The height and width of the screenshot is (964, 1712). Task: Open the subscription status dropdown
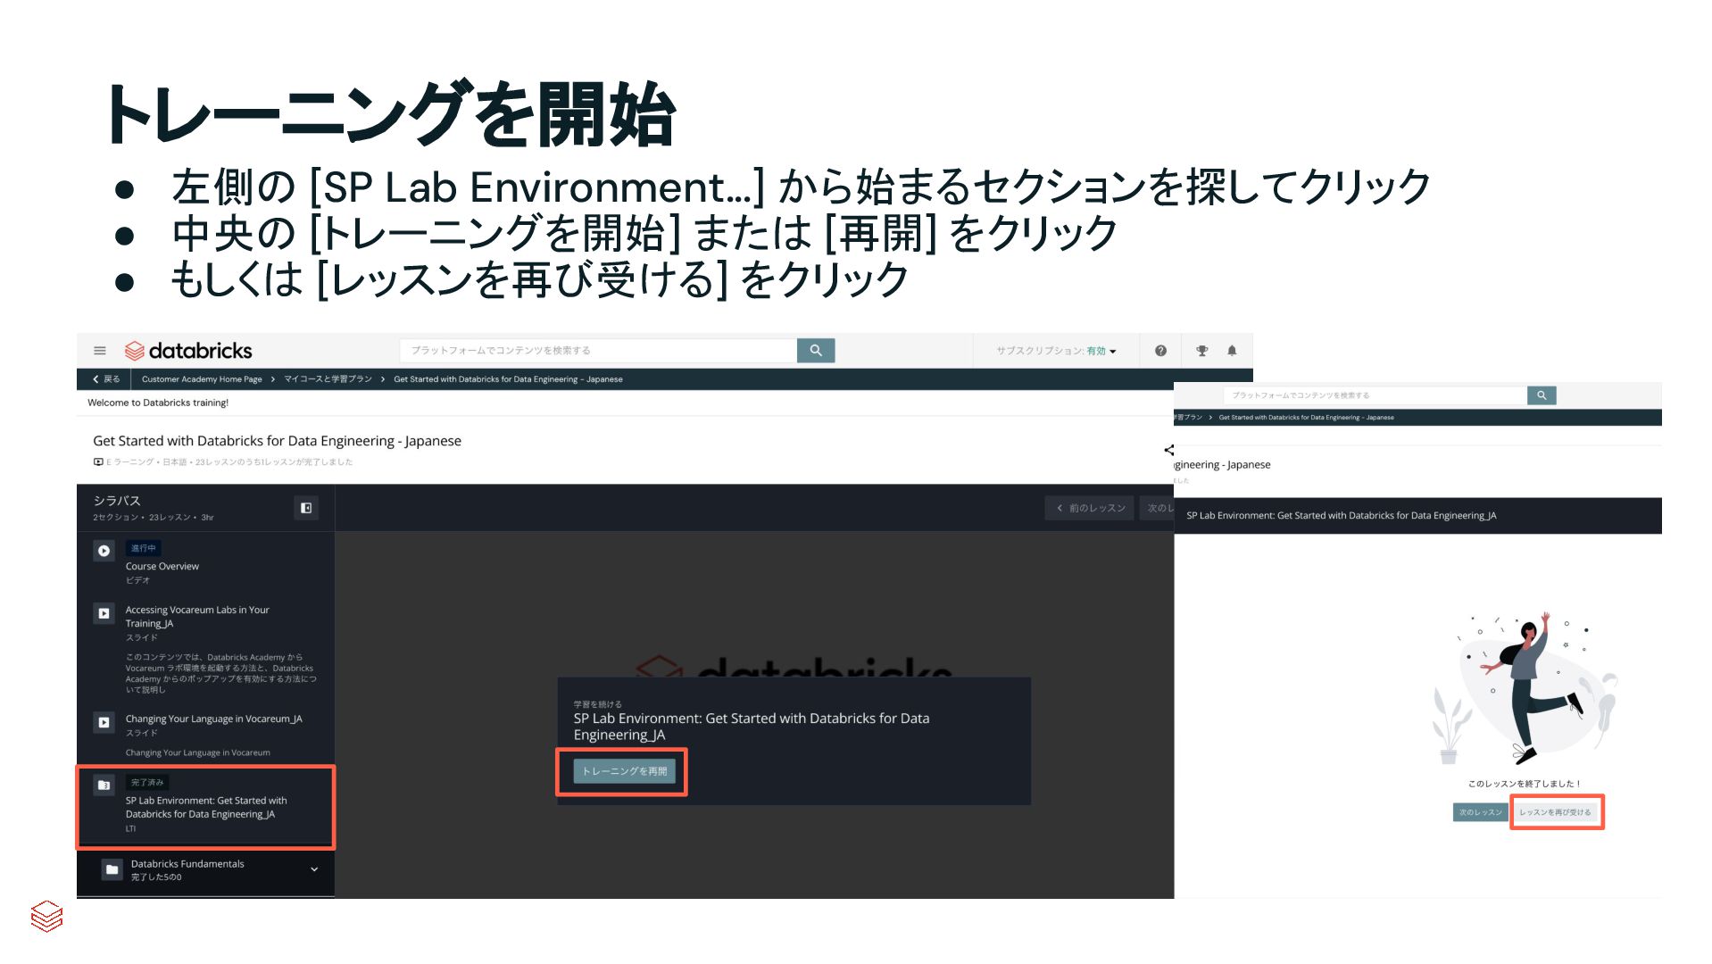click(x=1056, y=351)
